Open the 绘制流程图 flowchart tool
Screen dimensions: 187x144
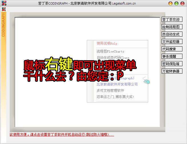[x=172, y=27]
